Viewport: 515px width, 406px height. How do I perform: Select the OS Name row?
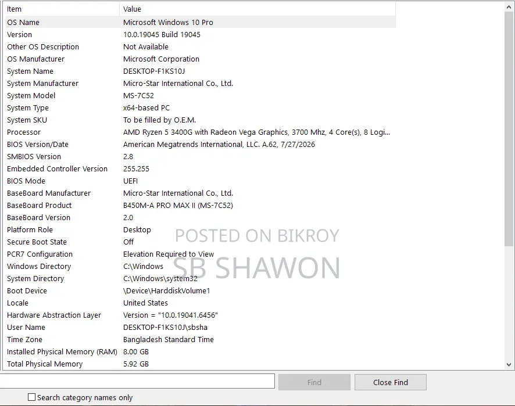pos(201,22)
